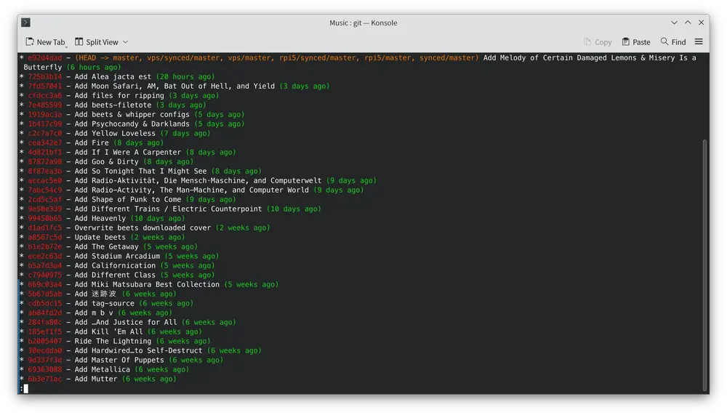Viewport: 727px width, 415px height.
Task: Click the 'Ride The Lightning' commit message
Action: click(x=113, y=342)
